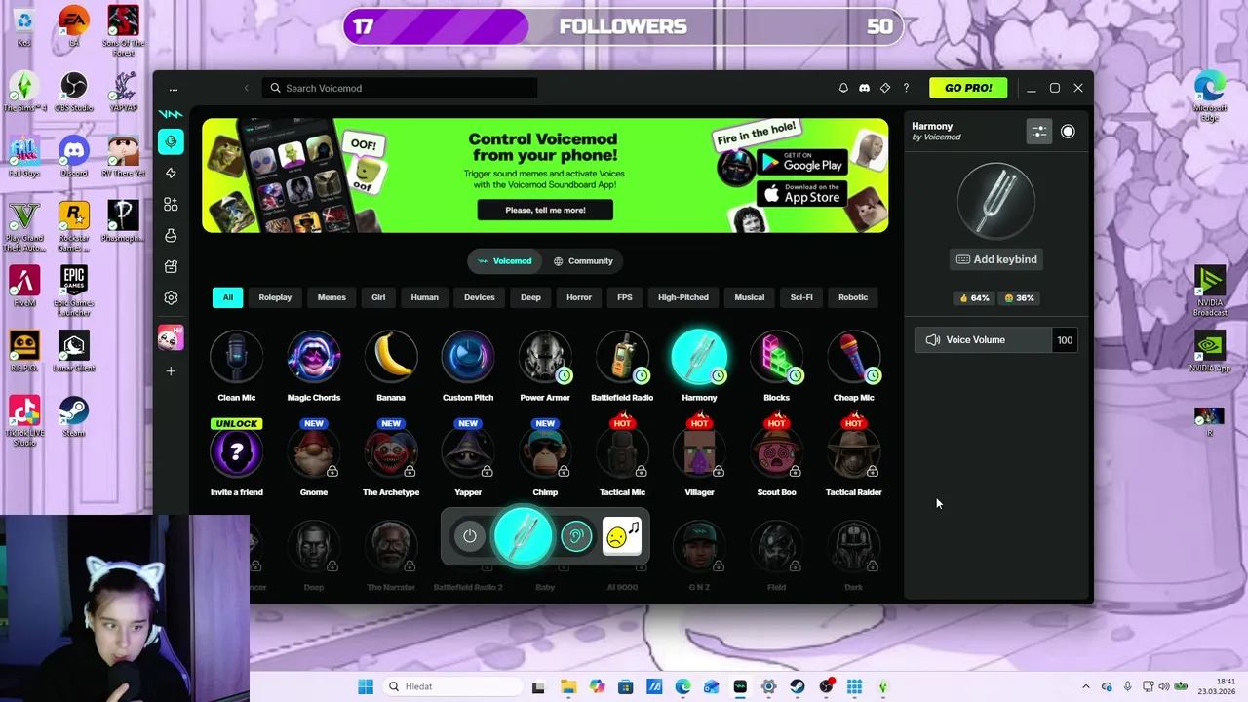Viewport: 1248px width, 702px height.
Task: Filter voices by High-Pitched category
Action: coord(683,297)
